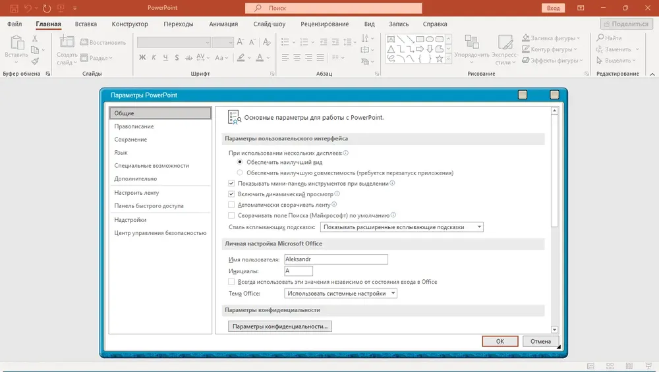Click the New Slide icon
The width and height of the screenshot is (659, 372).
(67, 42)
